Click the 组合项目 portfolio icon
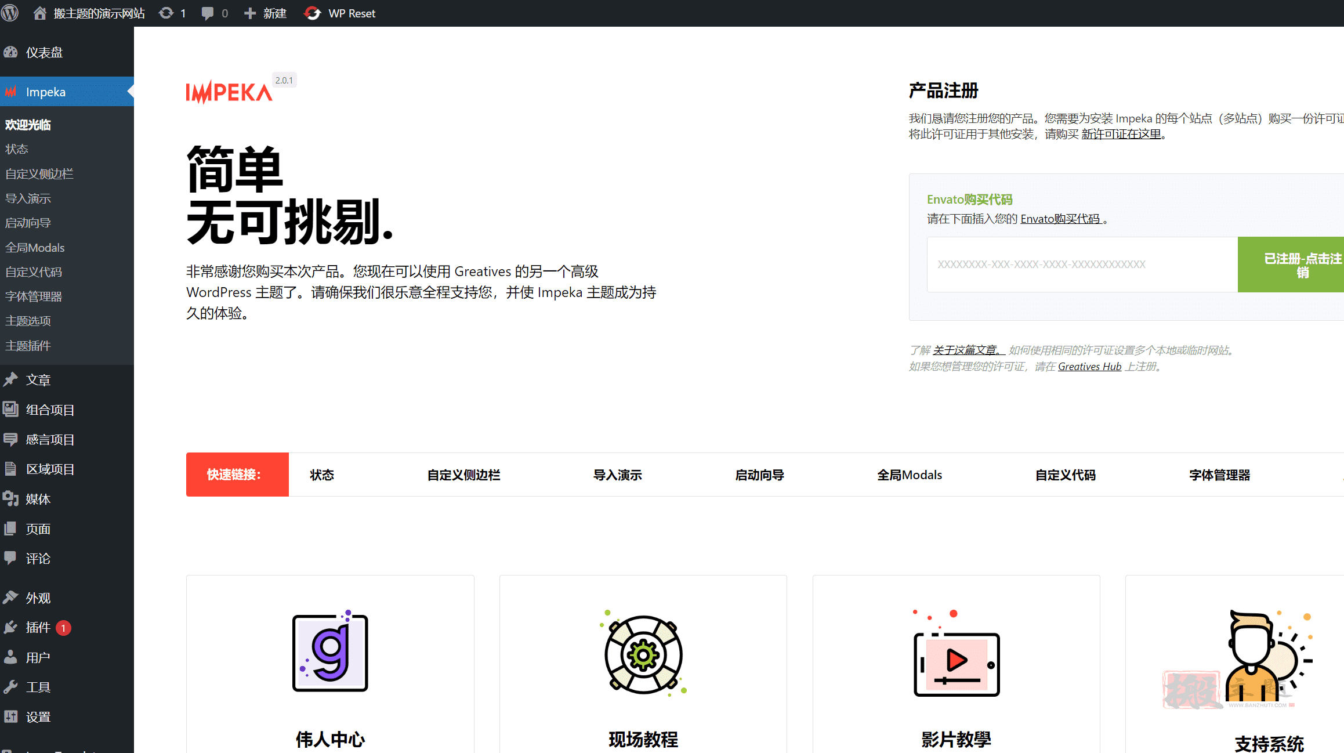This screenshot has height=753, width=1344. point(10,410)
